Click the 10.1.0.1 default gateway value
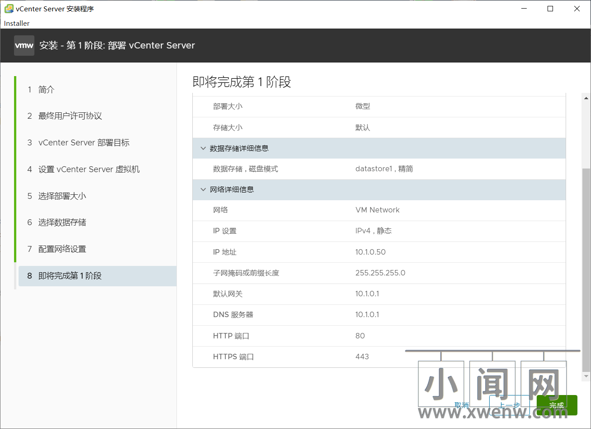591x429 pixels. [x=367, y=294]
